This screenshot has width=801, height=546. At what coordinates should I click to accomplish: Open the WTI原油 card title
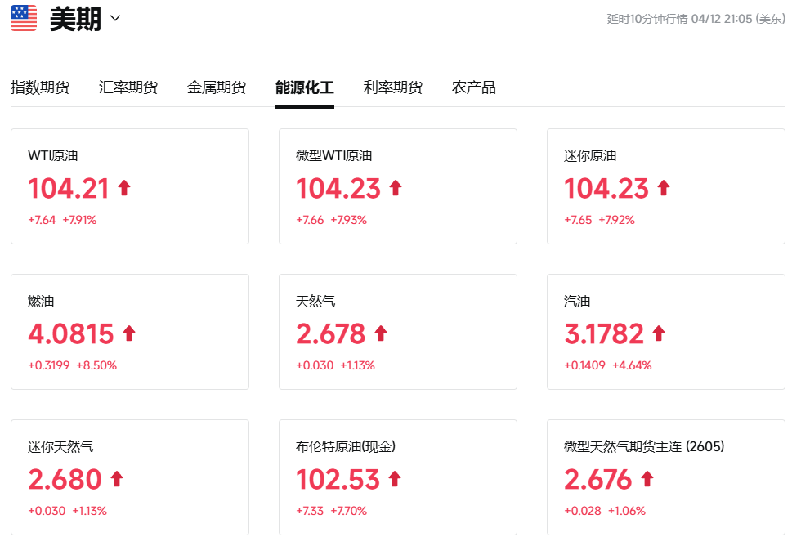tap(52, 156)
